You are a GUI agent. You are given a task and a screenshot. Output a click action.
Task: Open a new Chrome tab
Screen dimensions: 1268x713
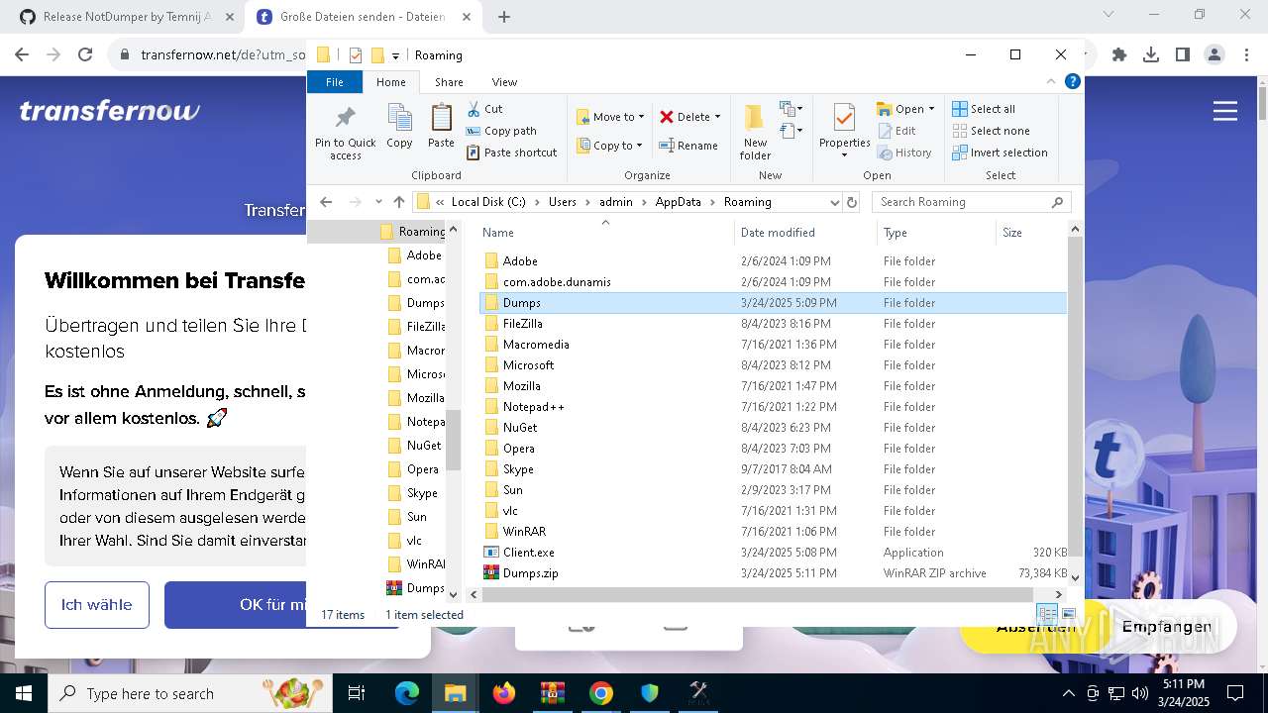click(504, 17)
